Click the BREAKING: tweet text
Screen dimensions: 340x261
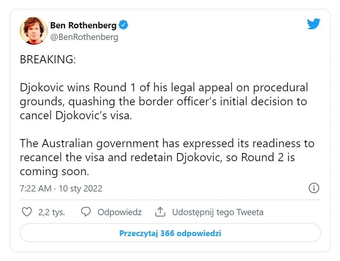click(x=48, y=60)
